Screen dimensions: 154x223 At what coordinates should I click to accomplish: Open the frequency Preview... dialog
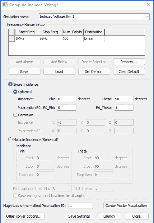(129, 62)
